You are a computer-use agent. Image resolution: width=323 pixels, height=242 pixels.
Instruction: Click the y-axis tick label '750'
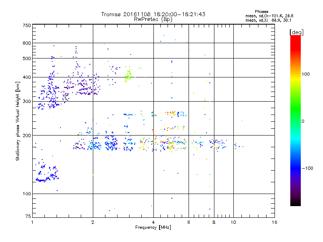click(27, 25)
